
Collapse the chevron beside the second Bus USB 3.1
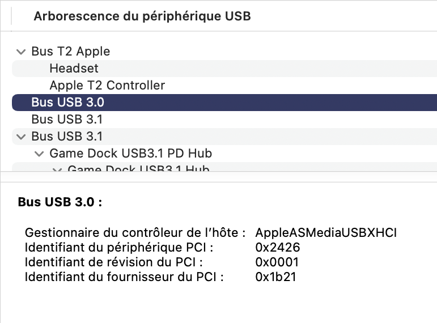click(x=21, y=137)
